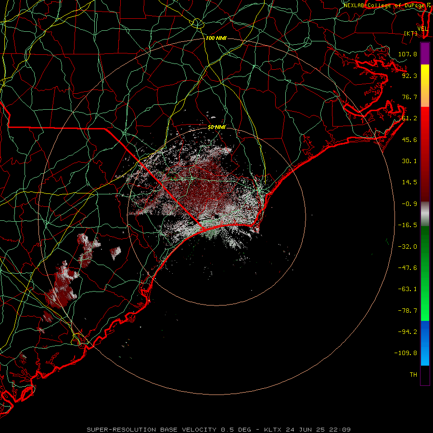433x433 pixels.
Task: Click the VEL legend title
Action: 422,29
